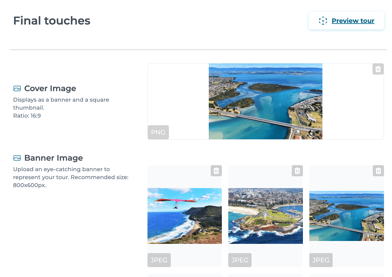Click the PNG badge on cover image
Image resolution: width=392 pixels, height=277 pixels.
(x=158, y=132)
